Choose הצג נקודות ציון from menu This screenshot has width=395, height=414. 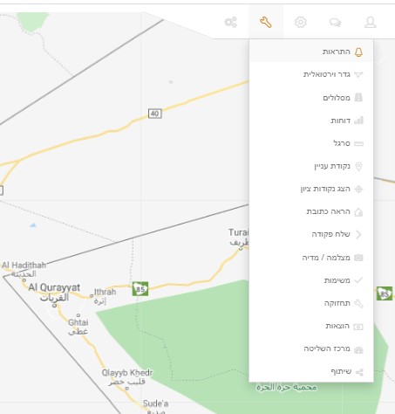[x=311, y=189]
